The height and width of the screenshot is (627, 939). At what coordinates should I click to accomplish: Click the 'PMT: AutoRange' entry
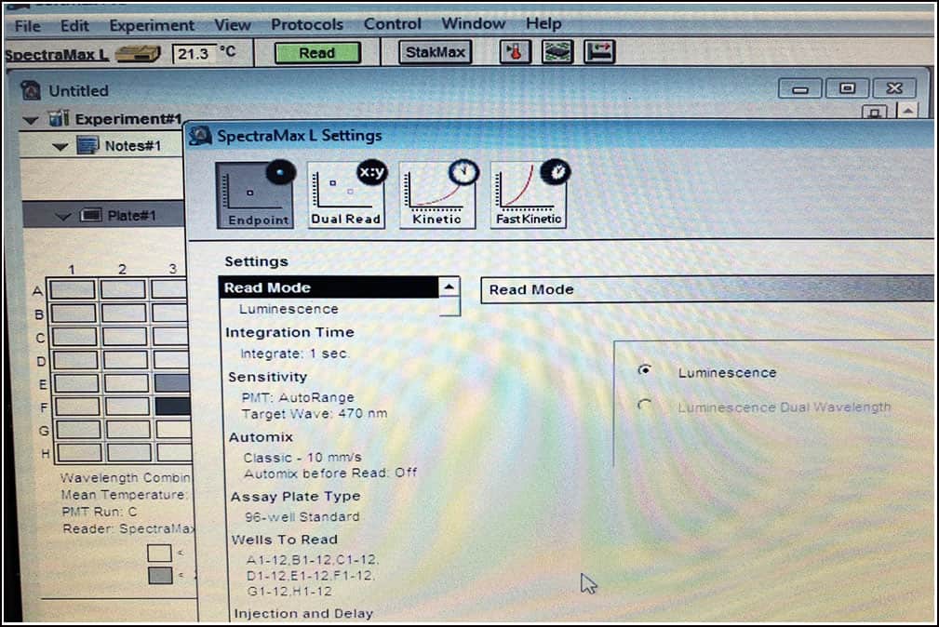[x=298, y=397]
